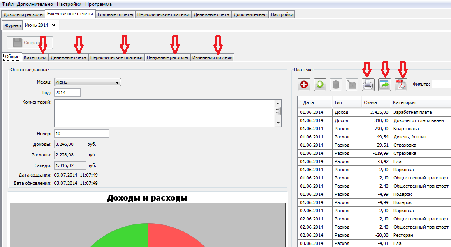Select the Общие sub-tab
The height and width of the screenshot is (247, 451).
(12, 57)
